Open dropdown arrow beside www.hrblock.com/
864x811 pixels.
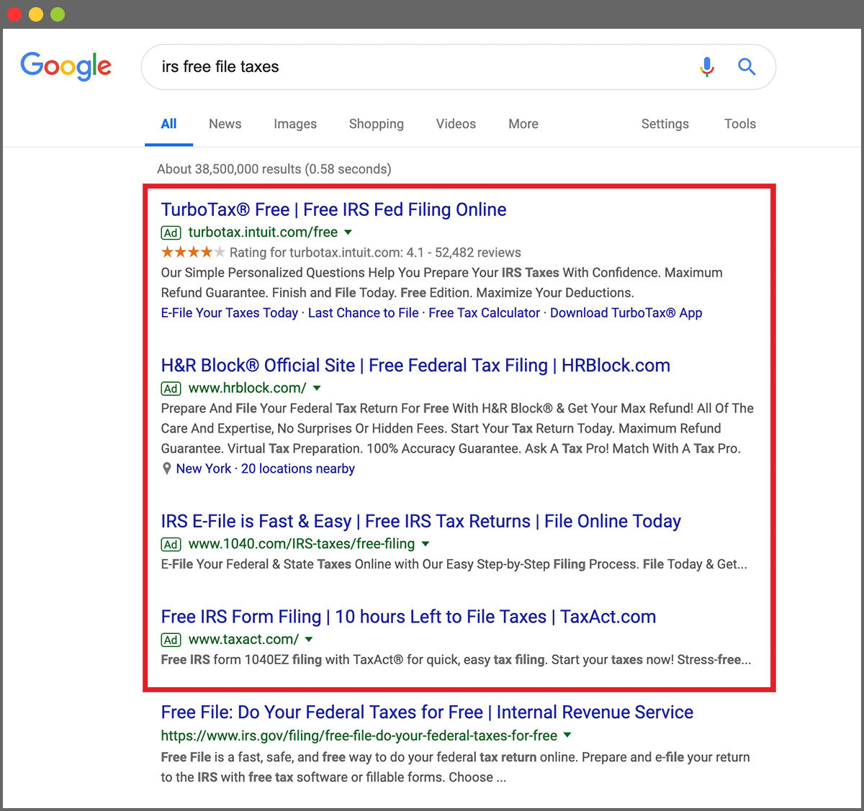(x=317, y=388)
